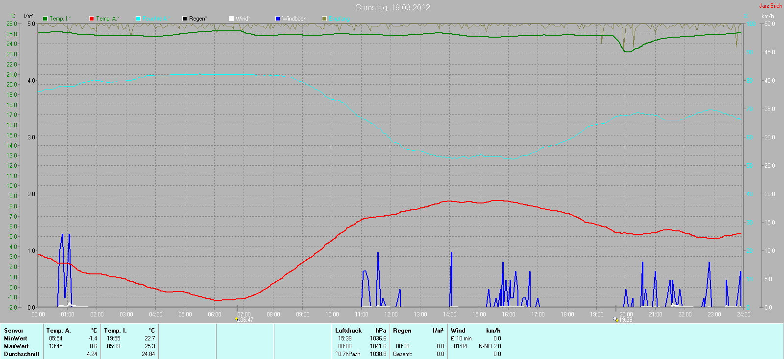Select the Luftdruck column header

[348, 331]
